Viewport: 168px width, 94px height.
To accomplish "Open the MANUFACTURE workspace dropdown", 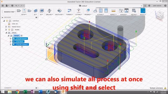I will pyautogui.click(x=10, y=12).
